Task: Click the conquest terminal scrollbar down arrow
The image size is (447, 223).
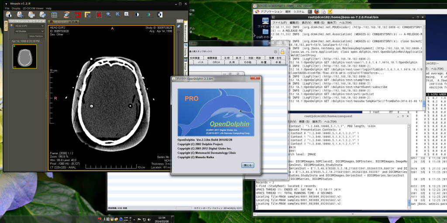Action: click(409, 207)
